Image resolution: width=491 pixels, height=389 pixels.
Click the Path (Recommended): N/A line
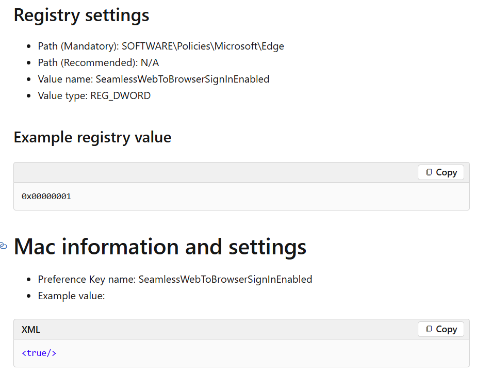(99, 62)
